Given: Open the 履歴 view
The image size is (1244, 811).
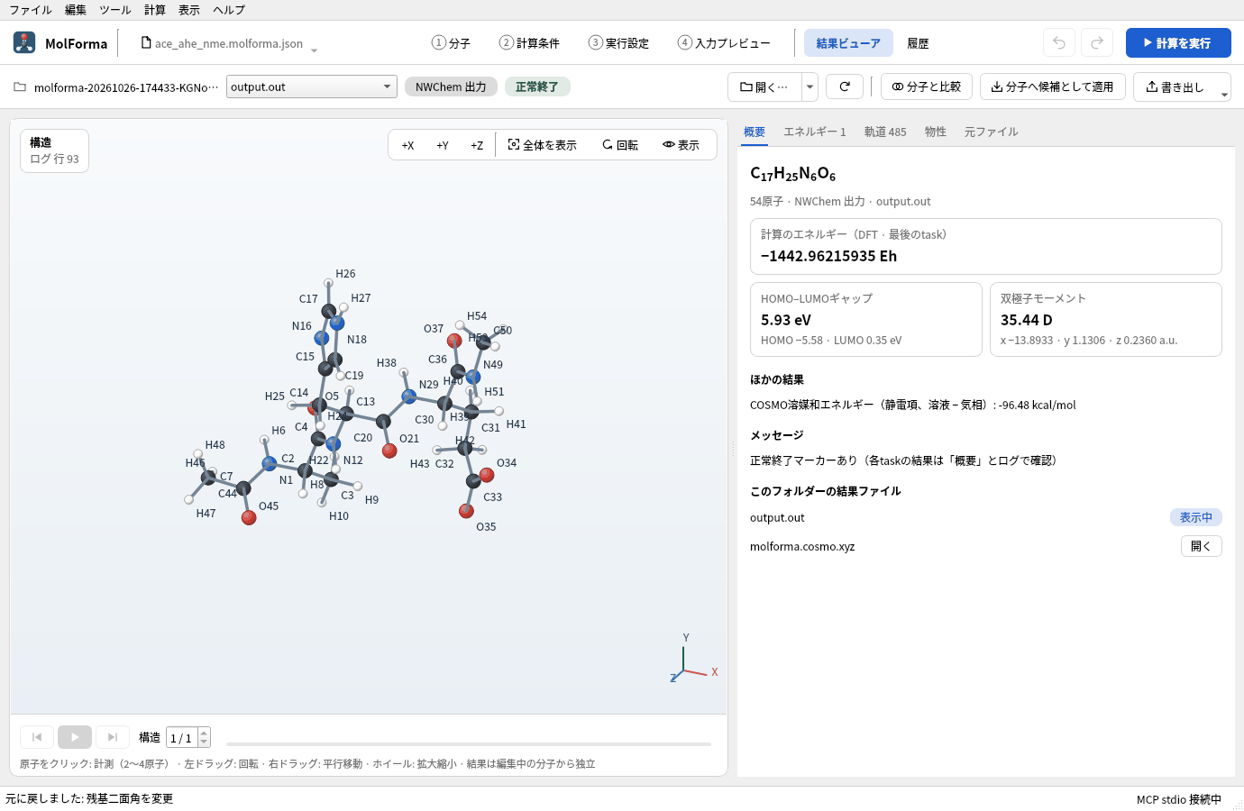Looking at the screenshot, I should [x=918, y=42].
